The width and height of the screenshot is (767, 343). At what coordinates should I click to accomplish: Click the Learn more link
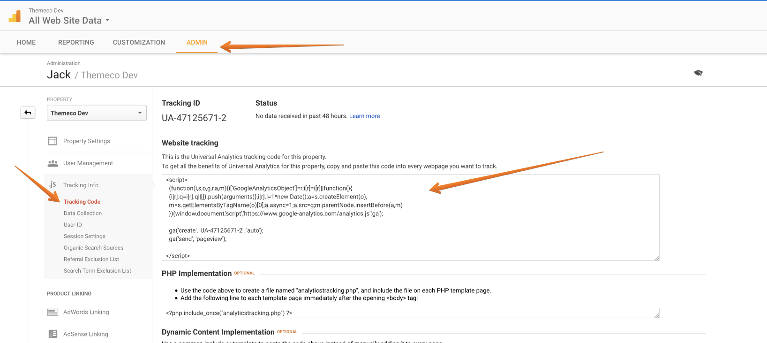[364, 116]
